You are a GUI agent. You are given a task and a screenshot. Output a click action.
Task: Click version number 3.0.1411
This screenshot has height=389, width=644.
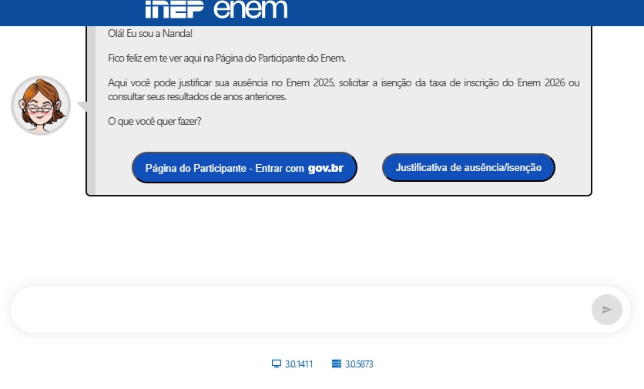click(x=299, y=364)
